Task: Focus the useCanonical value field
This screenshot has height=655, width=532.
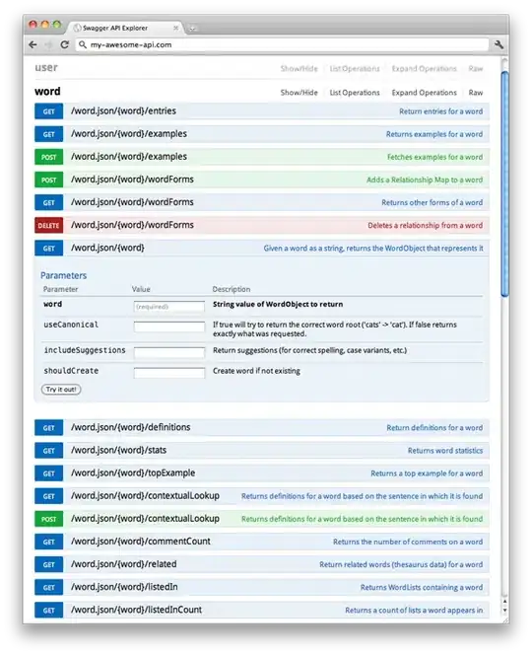Action: (x=169, y=327)
